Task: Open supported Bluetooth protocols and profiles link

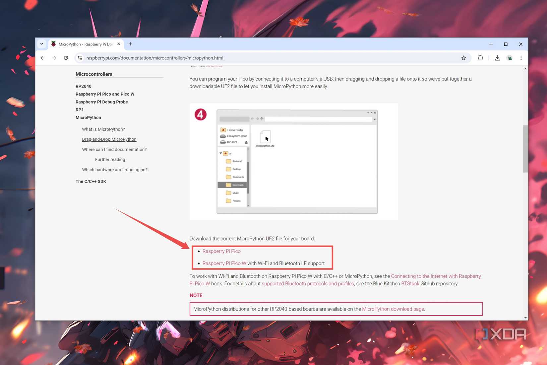Action: coord(308,284)
